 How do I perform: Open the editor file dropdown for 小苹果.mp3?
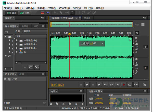coord(76,18)
